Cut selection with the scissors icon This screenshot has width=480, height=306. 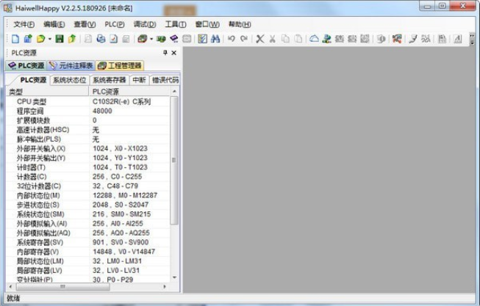(273, 39)
